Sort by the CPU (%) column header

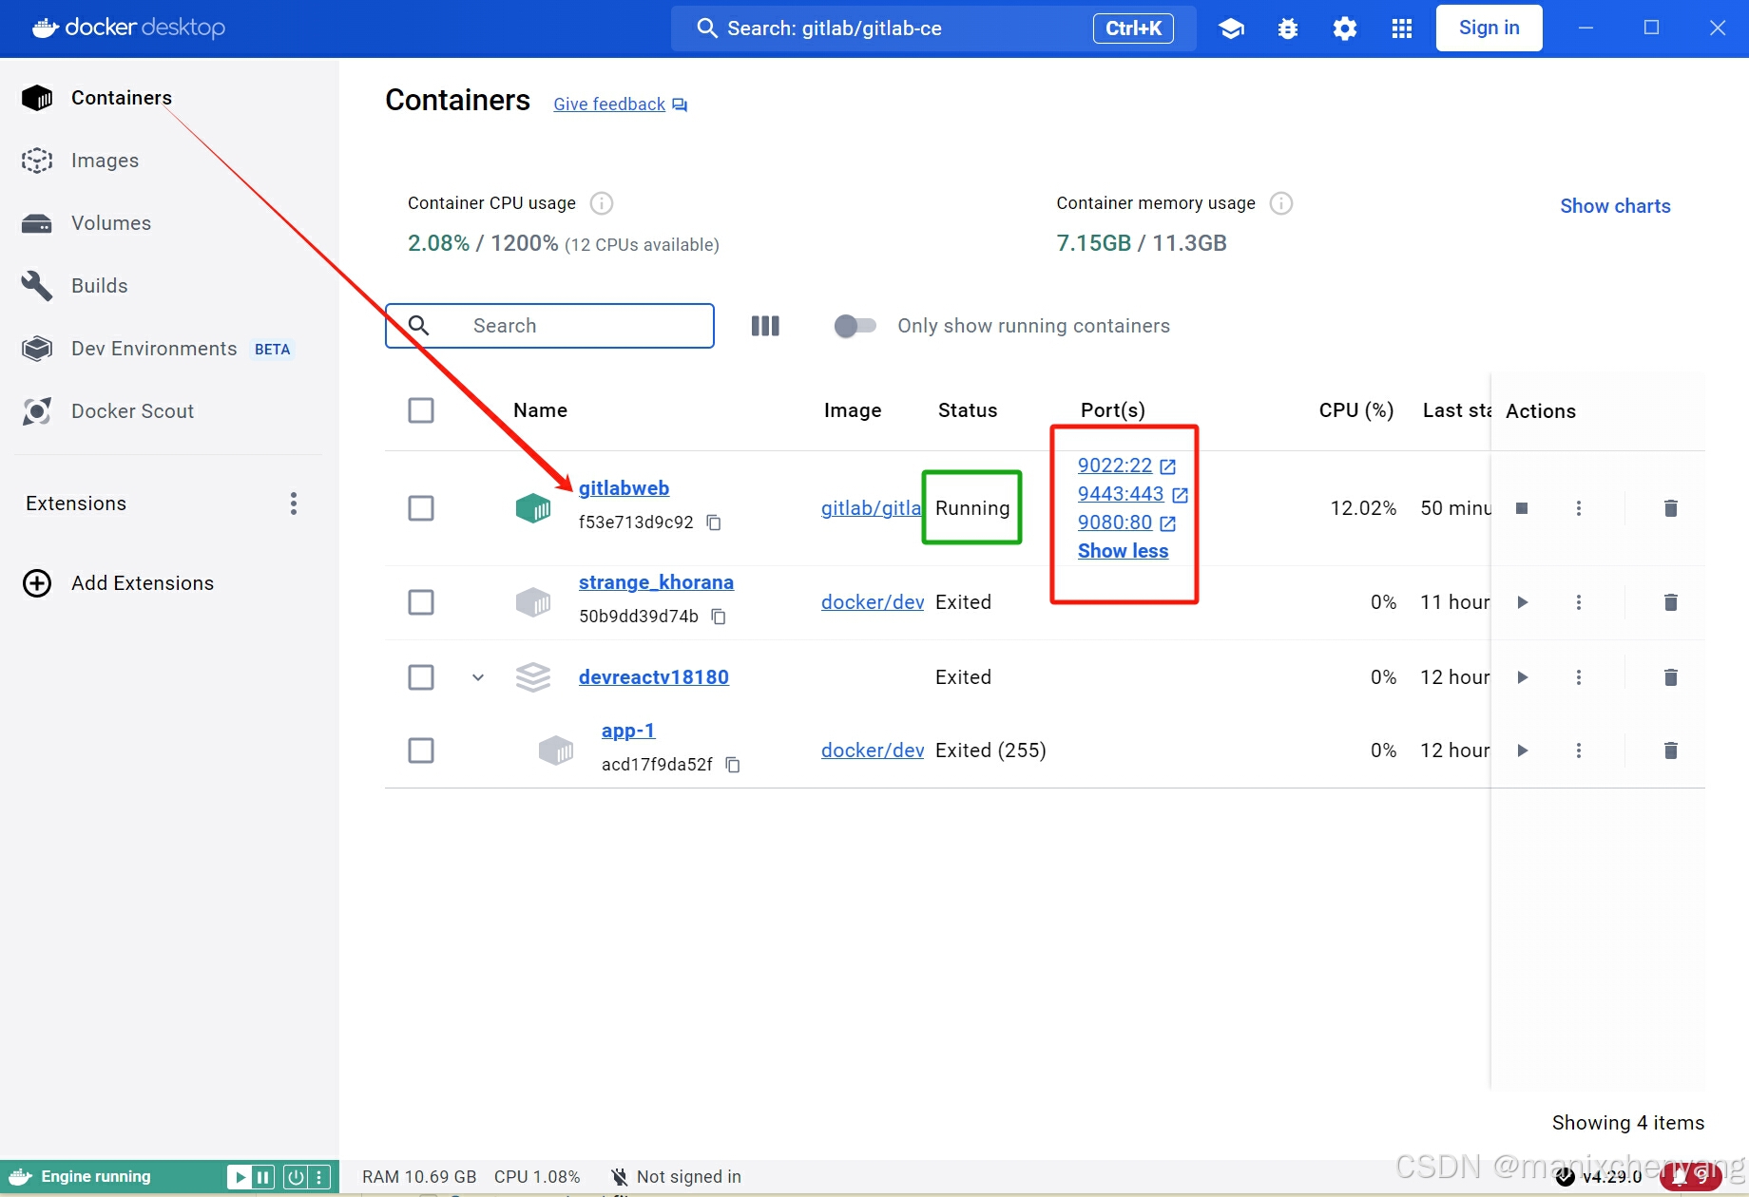tap(1356, 410)
